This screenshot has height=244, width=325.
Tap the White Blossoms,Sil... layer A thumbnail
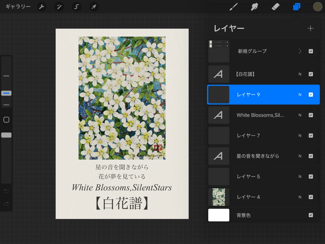pos(219,115)
